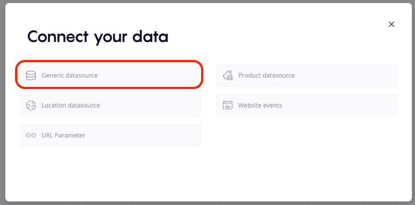Click the "Generic datasource" label text
Image resolution: width=415 pixels, height=205 pixels.
(69, 75)
